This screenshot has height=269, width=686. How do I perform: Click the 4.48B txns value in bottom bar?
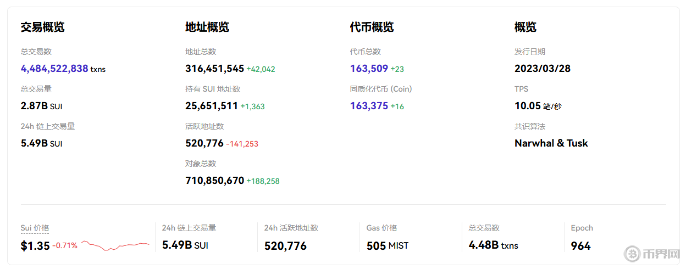coord(493,245)
